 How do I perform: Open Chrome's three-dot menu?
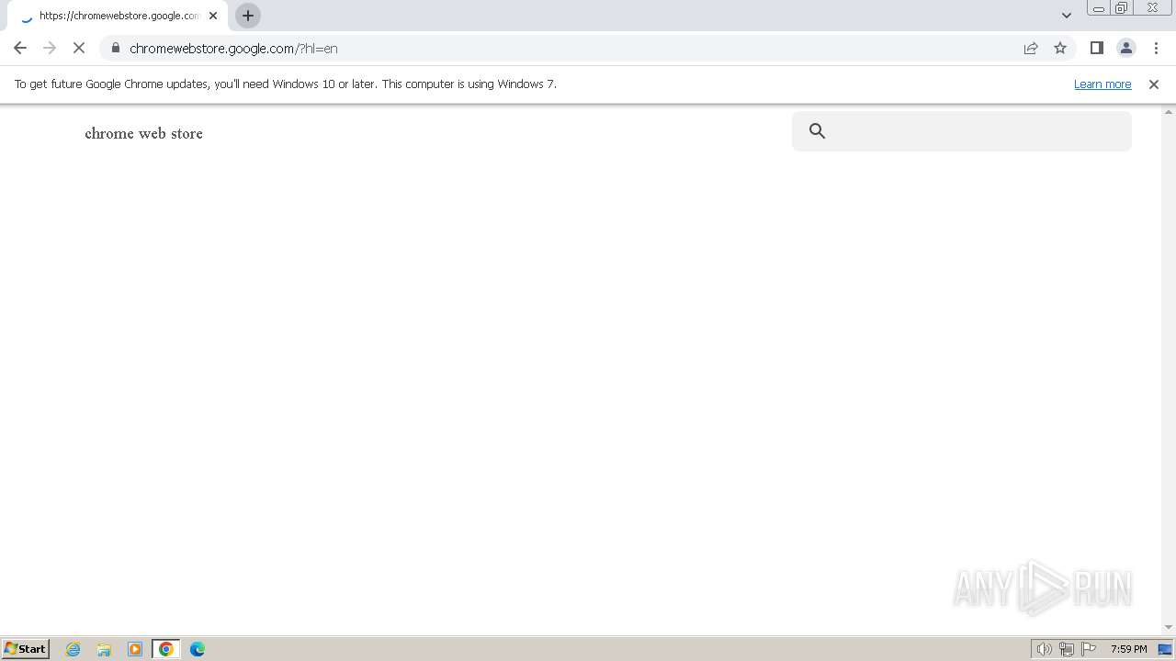[x=1156, y=48]
